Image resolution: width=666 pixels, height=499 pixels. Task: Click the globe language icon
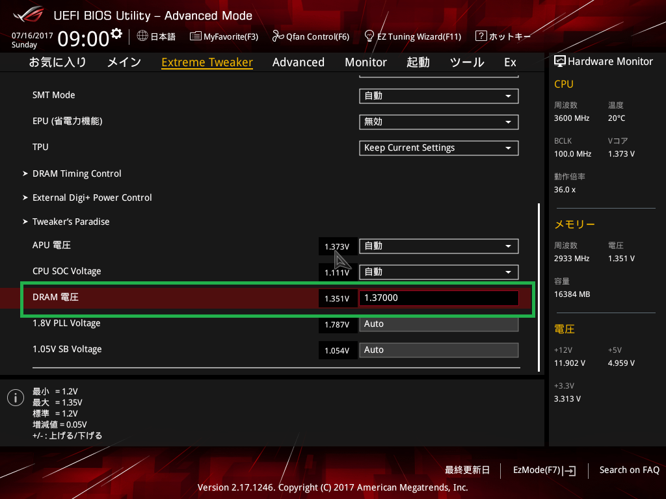coord(142,36)
